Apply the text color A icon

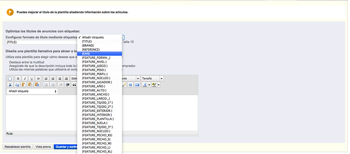(x=145, y=85)
